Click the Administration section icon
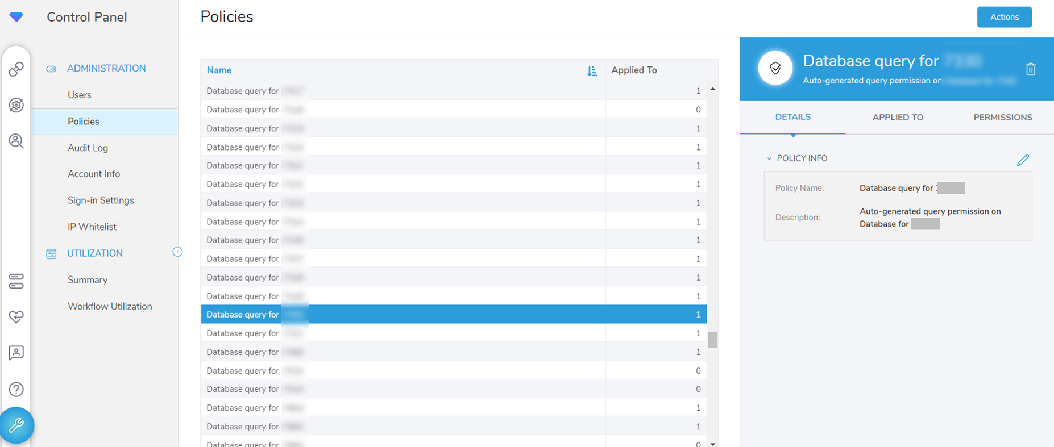This screenshot has height=447, width=1054. (51, 69)
